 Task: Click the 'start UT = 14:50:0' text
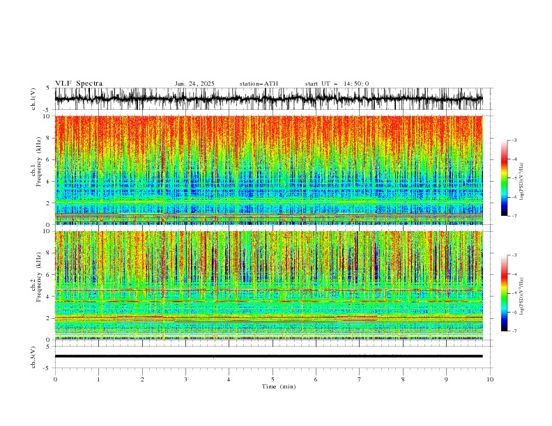337,84
